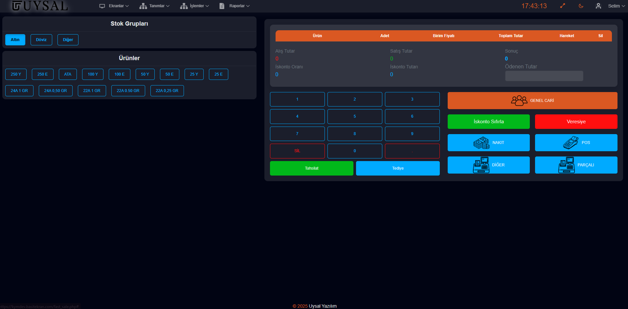The height and width of the screenshot is (309, 628).
Task: Add product 25 Y
Action: click(194, 74)
